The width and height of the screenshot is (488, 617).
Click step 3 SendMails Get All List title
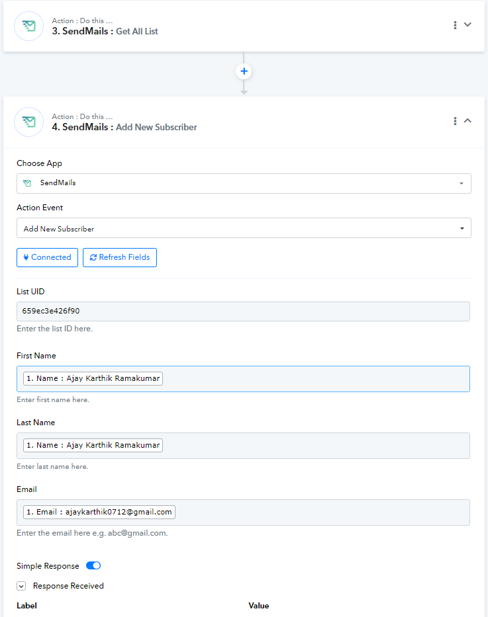pos(105,31)
